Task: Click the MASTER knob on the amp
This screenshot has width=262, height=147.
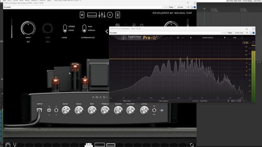Action: tap(131, 110)
